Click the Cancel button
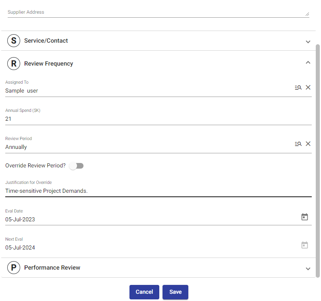The width and height of the screenshot is (321, 301). 144,292
